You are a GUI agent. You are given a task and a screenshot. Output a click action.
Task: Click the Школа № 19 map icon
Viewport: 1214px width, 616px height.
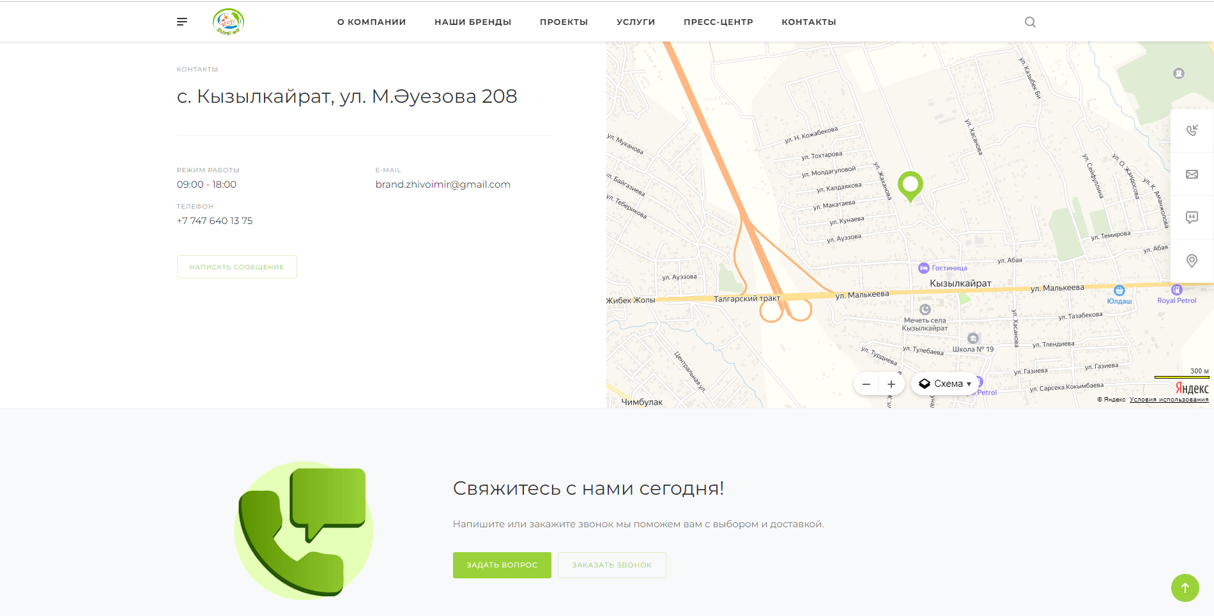pyautogui.click(x=973, y=338)
